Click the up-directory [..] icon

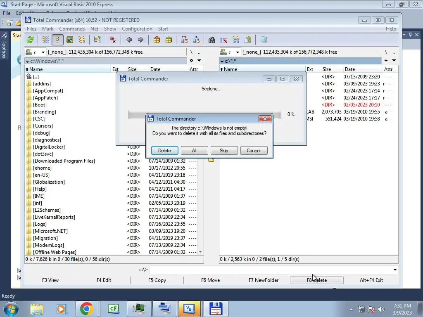(x=29, y=76)
